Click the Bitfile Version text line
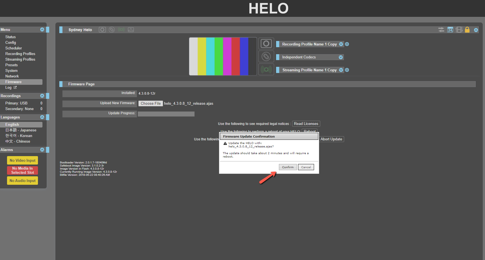The image size is (485, 260). click(x=85, y=175)
